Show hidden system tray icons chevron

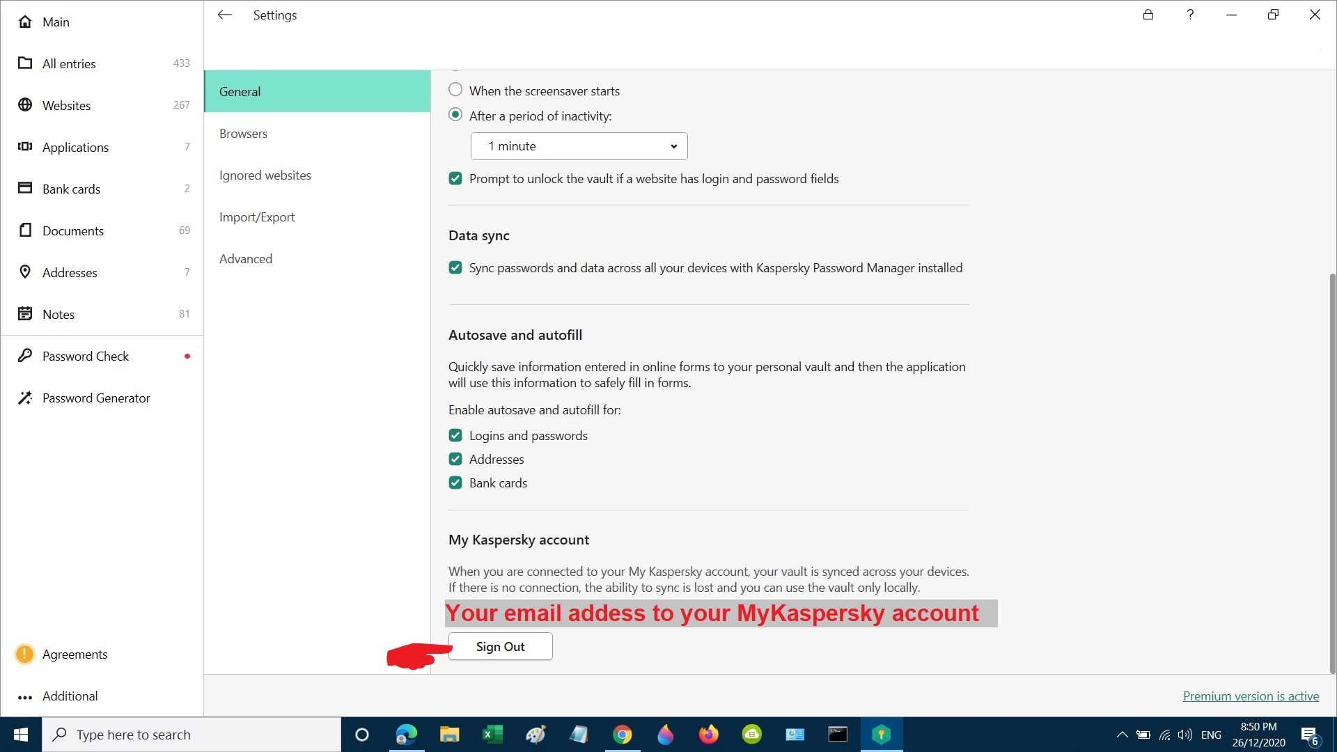click(x=1122, y=735)
